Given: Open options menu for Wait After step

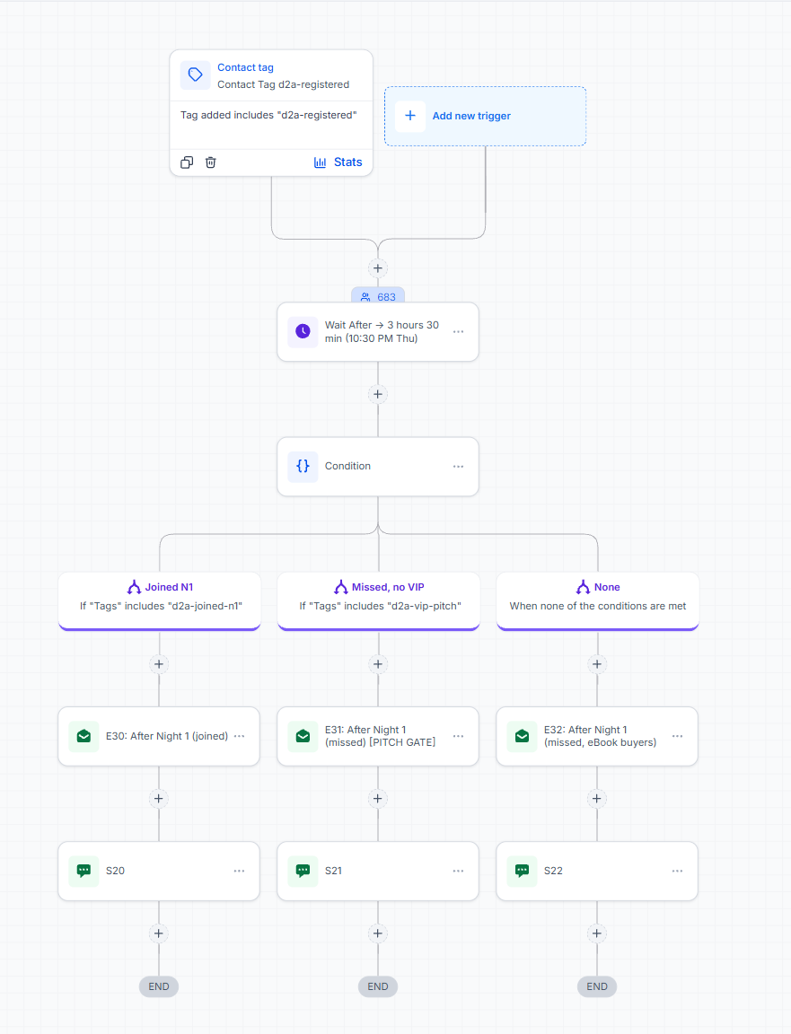Looking at the screenshot, I should pyautogui.click(x=459, y=332).
